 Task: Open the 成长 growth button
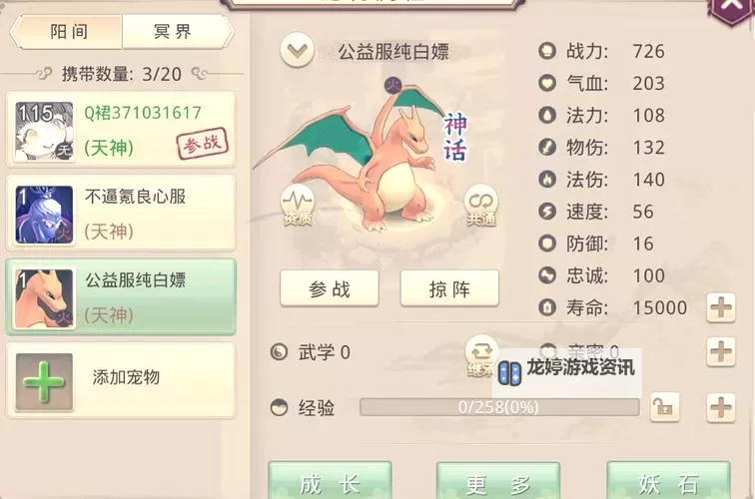[x=330, y=481]
